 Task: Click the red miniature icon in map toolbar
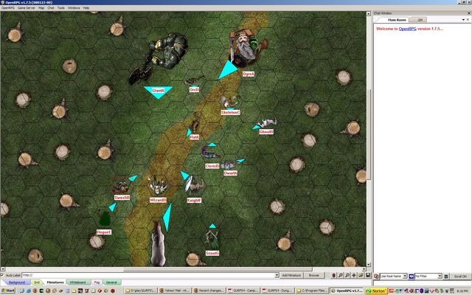pos(333,275)
